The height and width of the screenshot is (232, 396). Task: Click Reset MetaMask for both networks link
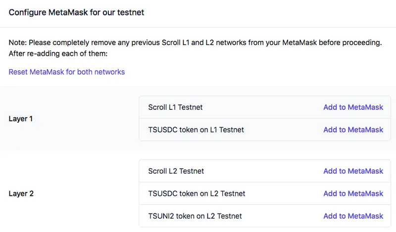[x=67, y=72]
